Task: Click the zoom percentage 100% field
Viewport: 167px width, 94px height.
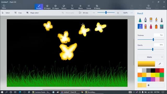Action: pyautogui.click(x=125, y=13)
